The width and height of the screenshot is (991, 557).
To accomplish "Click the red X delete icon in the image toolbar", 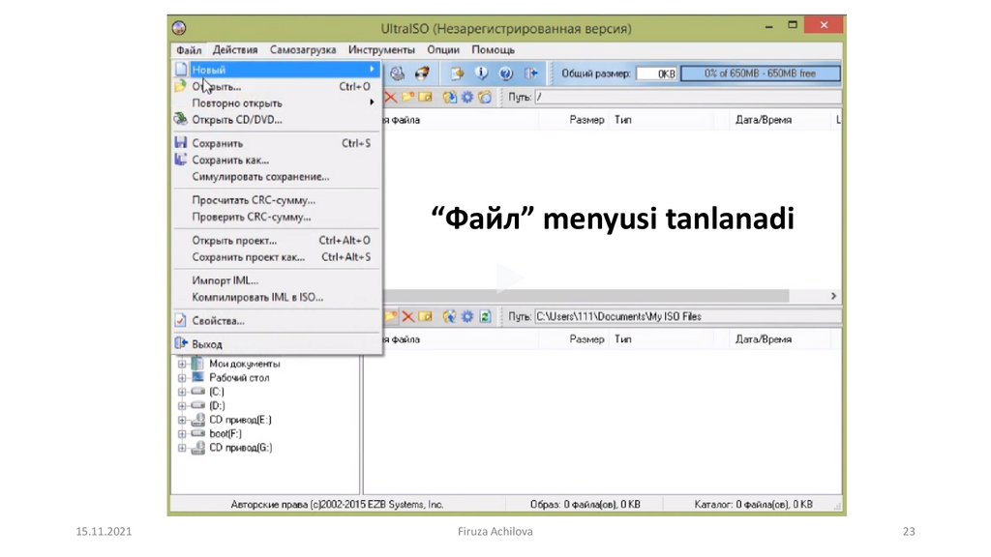I will (391, 97).
